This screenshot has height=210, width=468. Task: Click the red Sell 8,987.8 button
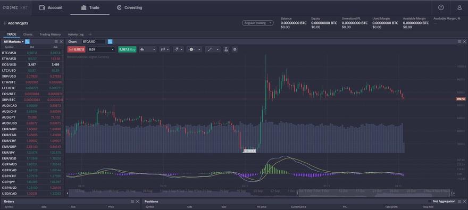tap(77, 49)
